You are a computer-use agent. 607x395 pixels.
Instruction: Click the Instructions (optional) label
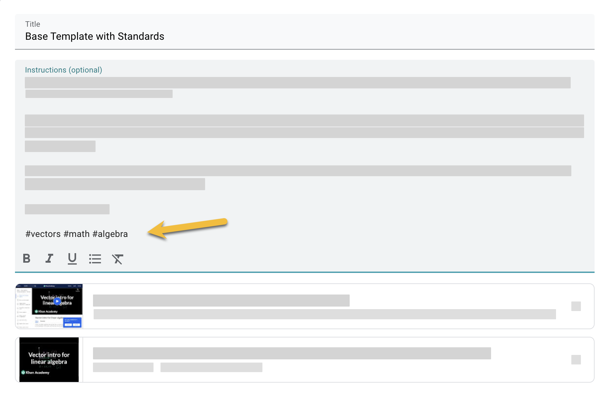(x=63, y=70)
